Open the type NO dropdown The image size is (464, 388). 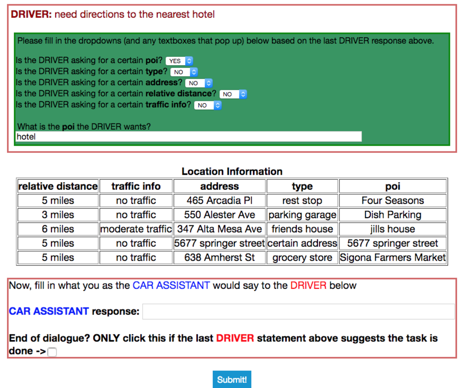[x=184, y=72]
